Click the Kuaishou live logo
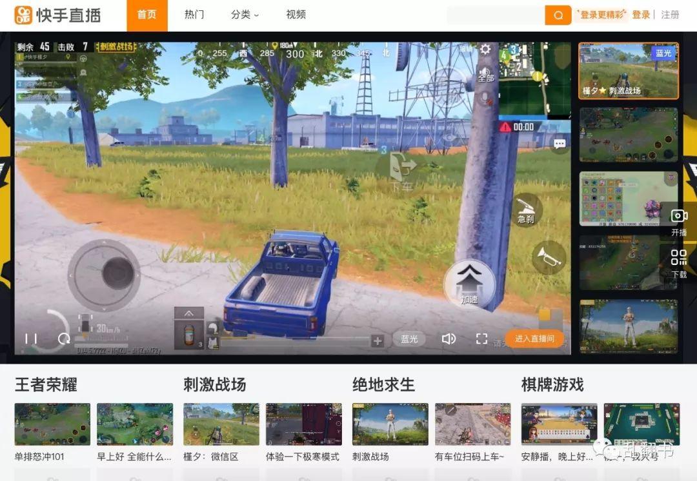 (57, 15)
